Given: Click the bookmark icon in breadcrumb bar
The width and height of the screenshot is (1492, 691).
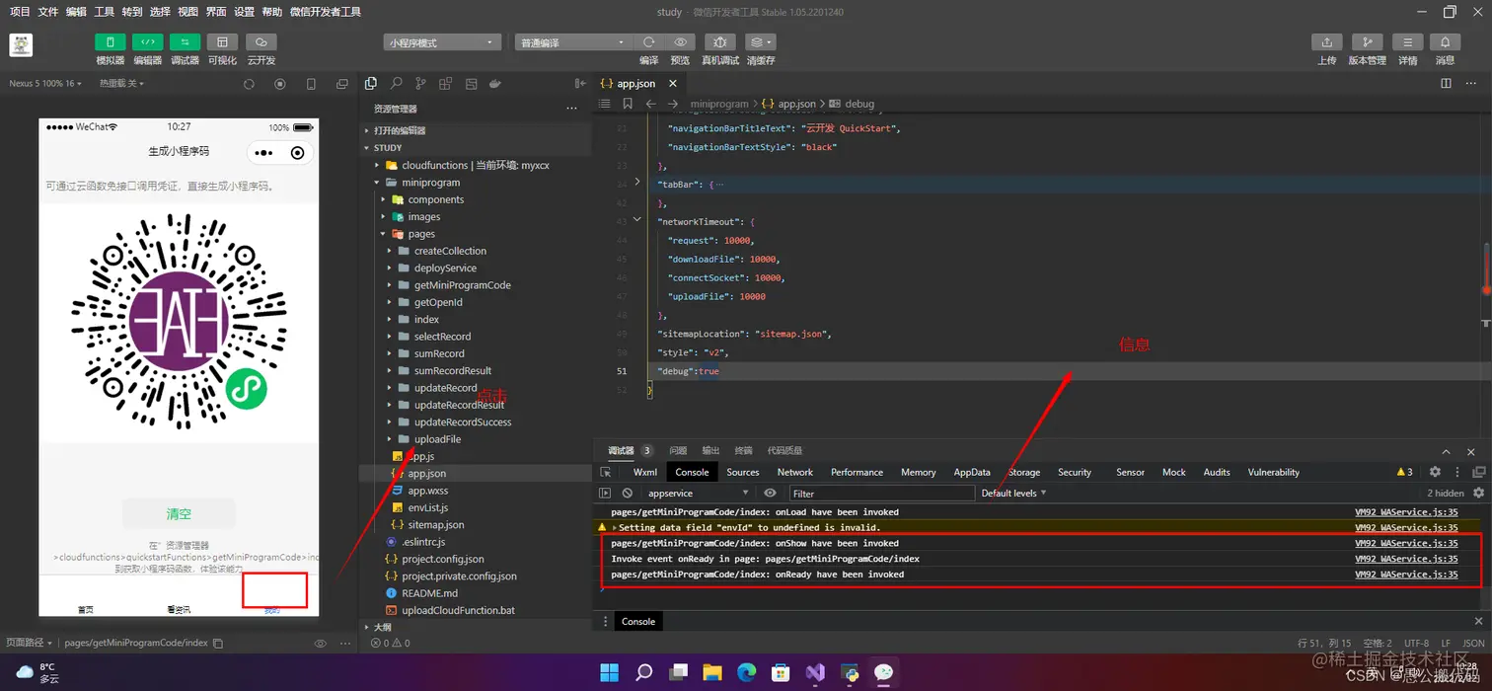Looking at the screenshot, I should tap(628, 104).
